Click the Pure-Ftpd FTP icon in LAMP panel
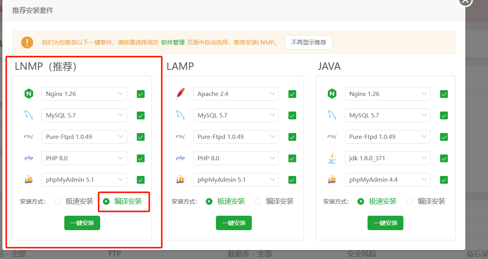 [180, 137]
